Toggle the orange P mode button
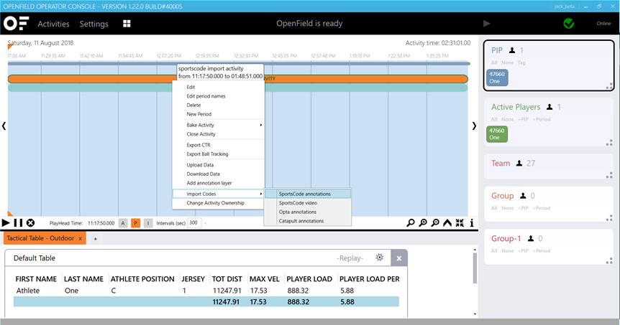Image resolution: width=620 pixels, height=325 pixels. pos(136,223)
